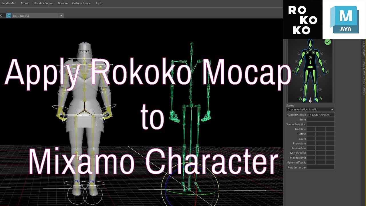Select the right-side shin on HumanIK figure
This screenshot has width=366, height=206.
coord(315,90)
